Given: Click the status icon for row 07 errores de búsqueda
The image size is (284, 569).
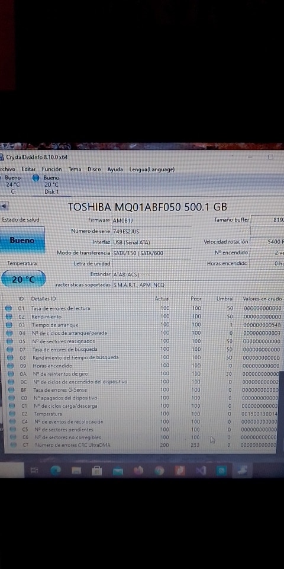Looking at the screenshot, I should (10, 350).
